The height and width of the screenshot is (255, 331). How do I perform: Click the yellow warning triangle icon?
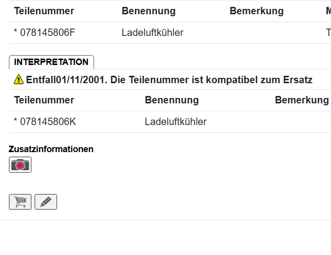pyautogui.click(x=19, y=79)
